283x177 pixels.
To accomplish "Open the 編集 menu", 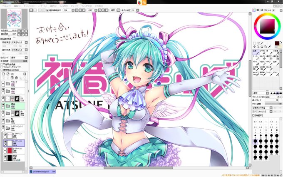I will (x=17, y=6).
